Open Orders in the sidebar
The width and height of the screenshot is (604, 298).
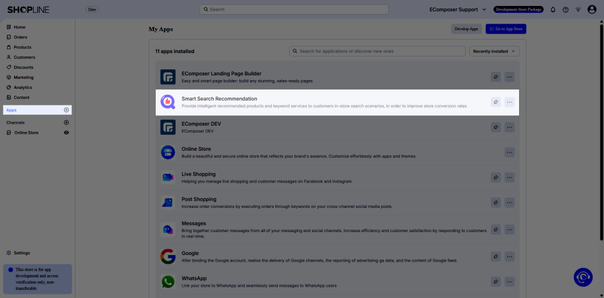coord(21,37)
